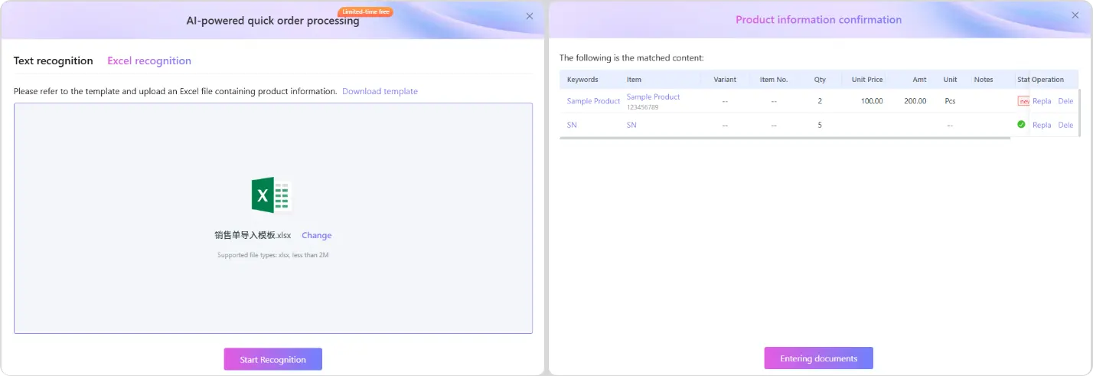Image resolution: width=1093 pixels, height=376 pixels.
Task: Click the SN item name link
Action: [x=631, y=125]
